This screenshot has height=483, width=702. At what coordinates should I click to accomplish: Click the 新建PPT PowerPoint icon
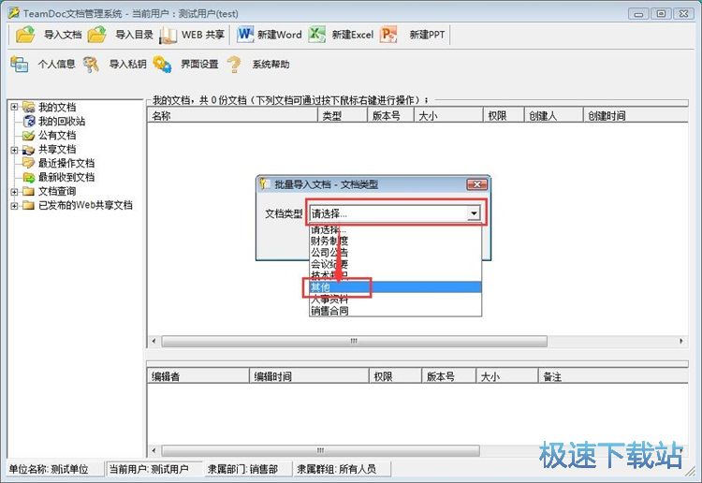(388, 35)
